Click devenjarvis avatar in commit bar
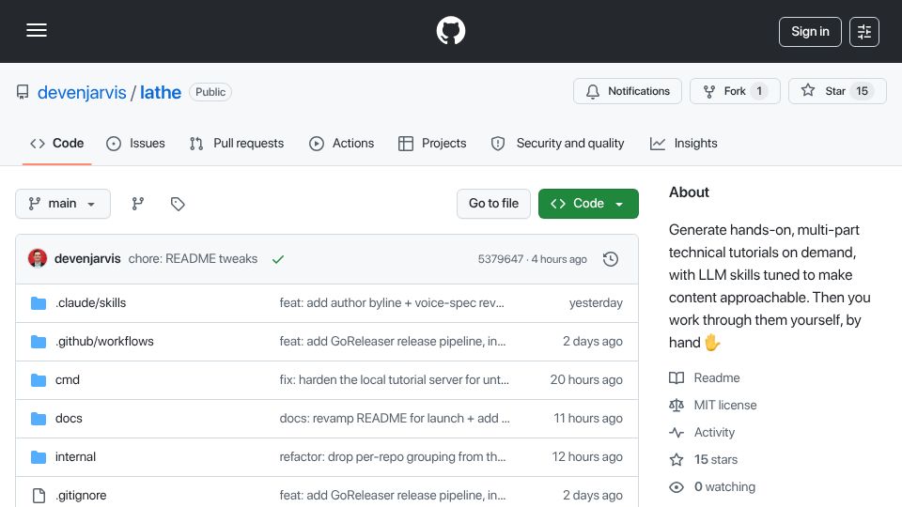The height and width of the screenshot is (507, 902). point(38,259)
